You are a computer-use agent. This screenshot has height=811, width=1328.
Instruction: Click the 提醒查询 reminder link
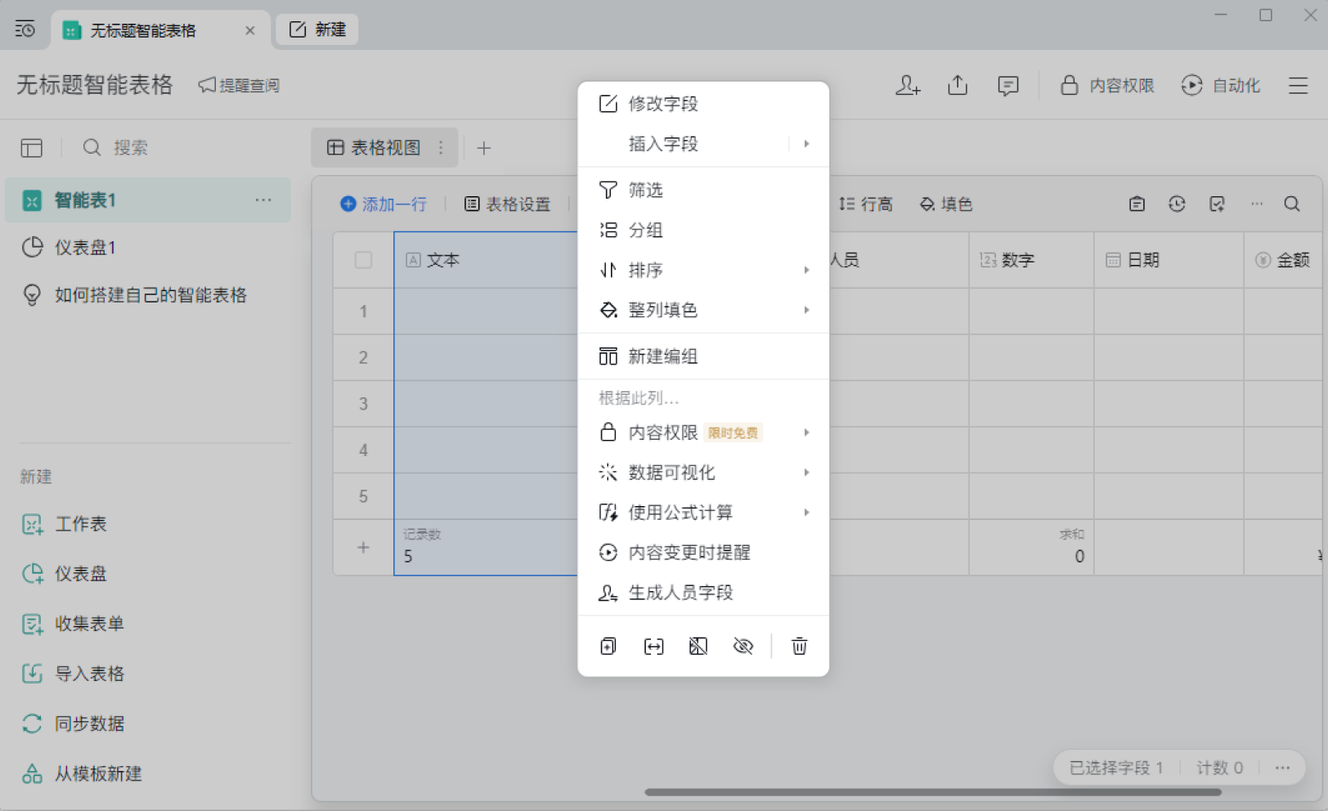[x=239, y=85]
